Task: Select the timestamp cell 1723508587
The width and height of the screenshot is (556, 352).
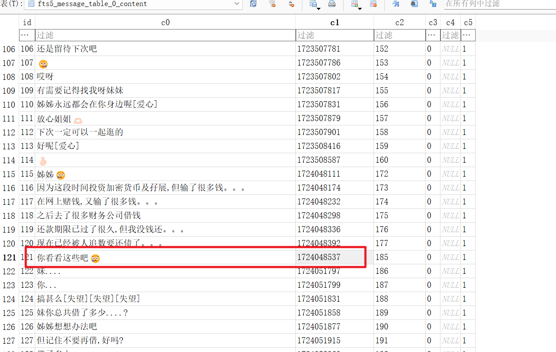Action: click(334, 160)
